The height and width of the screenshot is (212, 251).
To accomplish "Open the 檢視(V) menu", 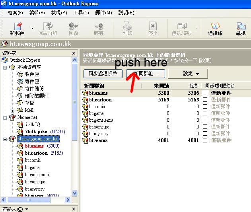I will (x=59, y=12).
